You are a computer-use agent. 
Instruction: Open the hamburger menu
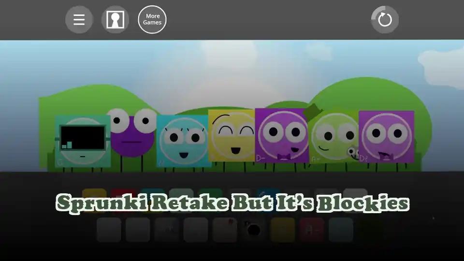tap(79, 19)
